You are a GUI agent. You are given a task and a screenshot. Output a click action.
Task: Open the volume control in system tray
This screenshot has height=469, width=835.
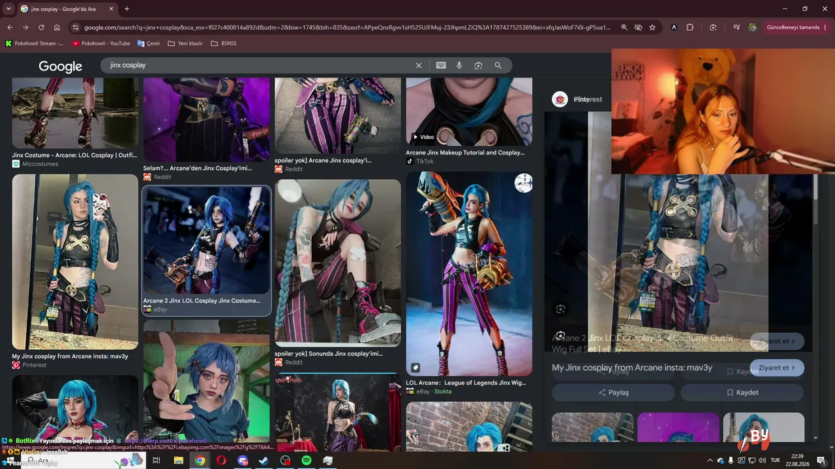pyautogui.click(x=763, y=461)
